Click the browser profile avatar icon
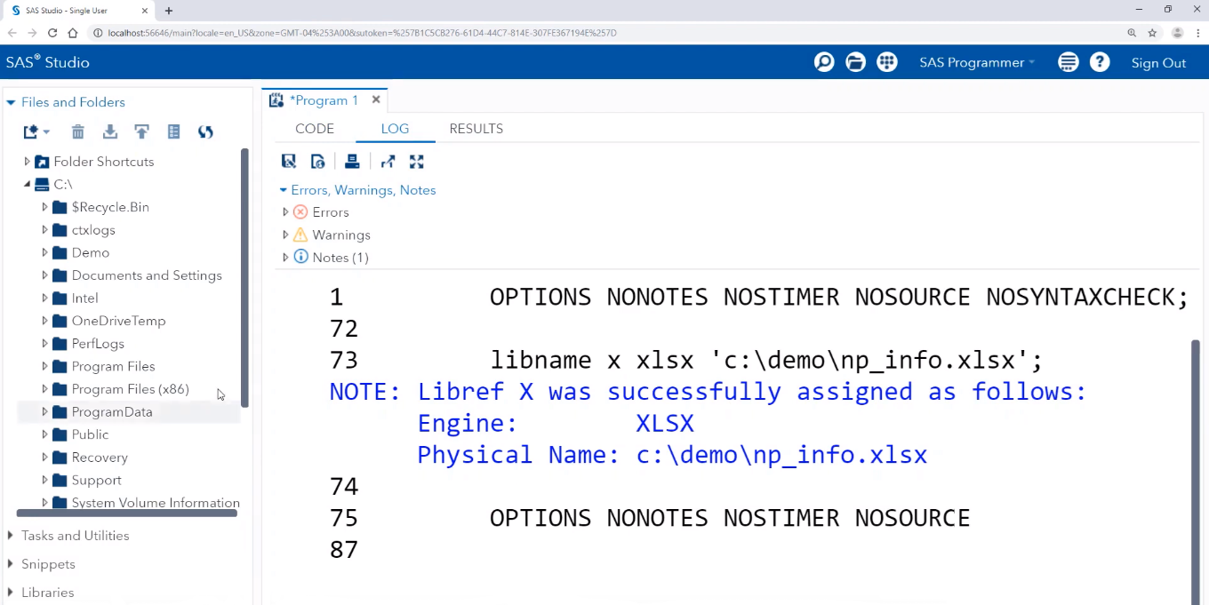 click(x=1177, y=33)
